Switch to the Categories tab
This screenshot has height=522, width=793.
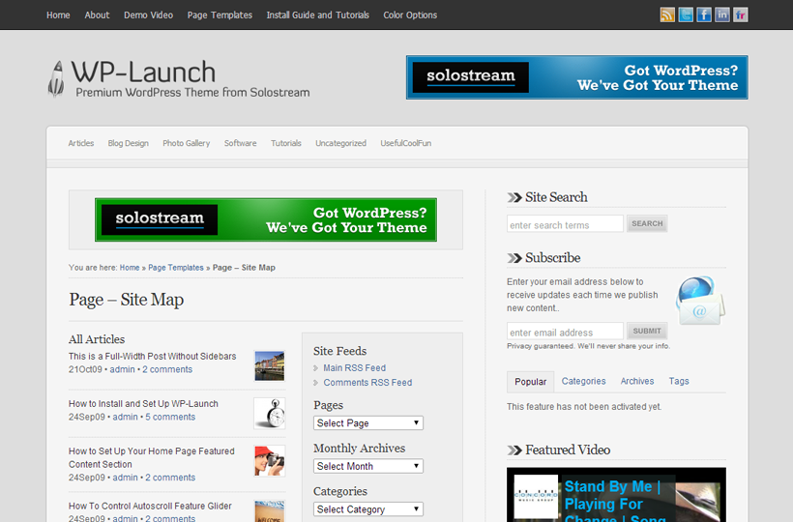click(583, 381)
